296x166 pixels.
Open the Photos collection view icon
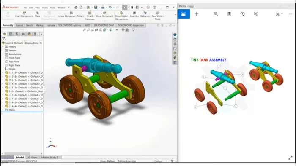[184, 14]
